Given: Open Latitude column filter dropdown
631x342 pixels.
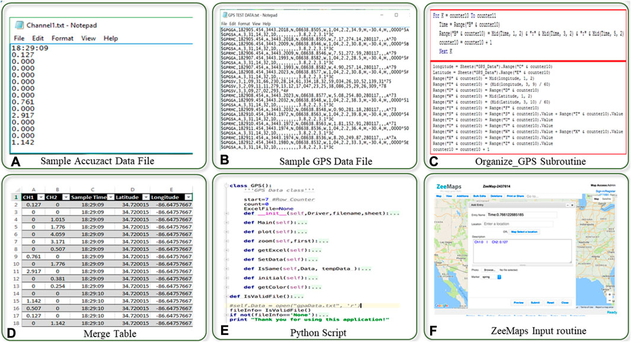Looking at the screenshot, I should (x=146, y=197).
